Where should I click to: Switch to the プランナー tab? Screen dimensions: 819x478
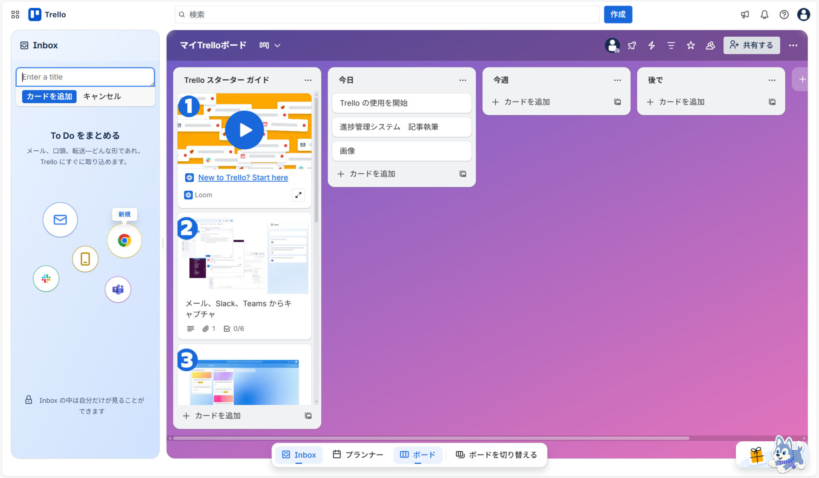pyautogui.click(x=358, y=455)
